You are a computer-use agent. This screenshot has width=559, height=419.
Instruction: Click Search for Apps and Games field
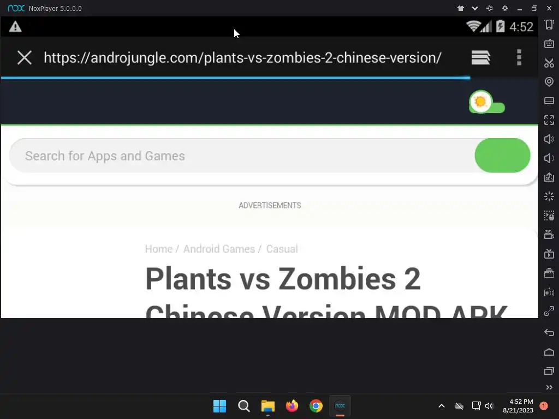pos(242,155)
